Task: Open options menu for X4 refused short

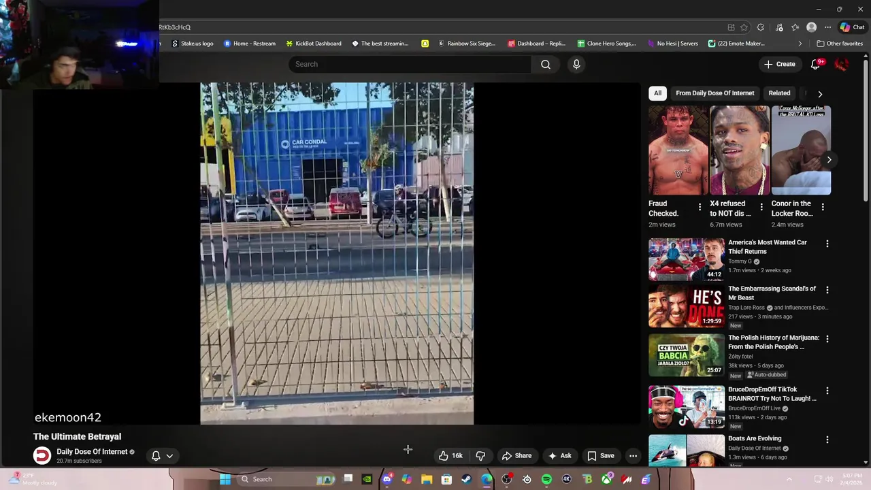Action: [x=761, y=207]
